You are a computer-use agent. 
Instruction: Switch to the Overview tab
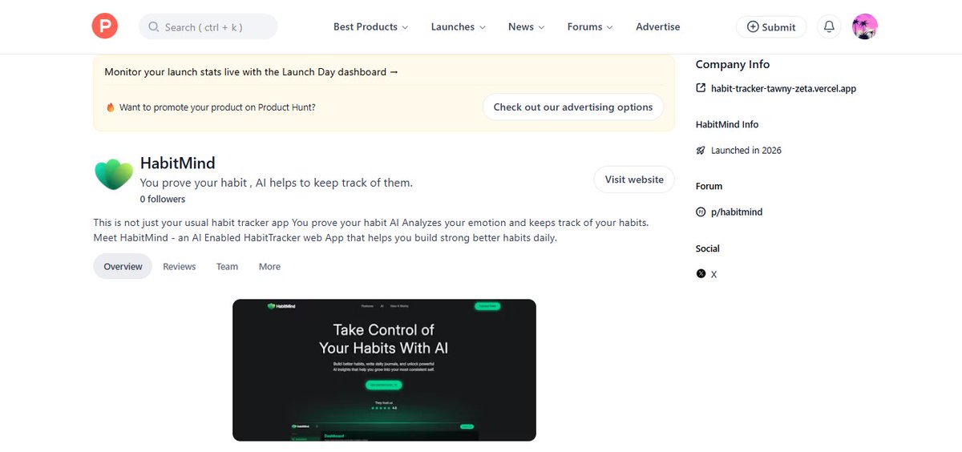pyautogui.click(x=123, y=266)
